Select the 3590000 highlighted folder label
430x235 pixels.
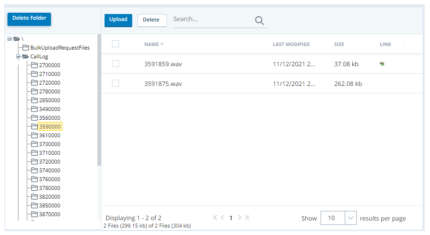point(50,126)
